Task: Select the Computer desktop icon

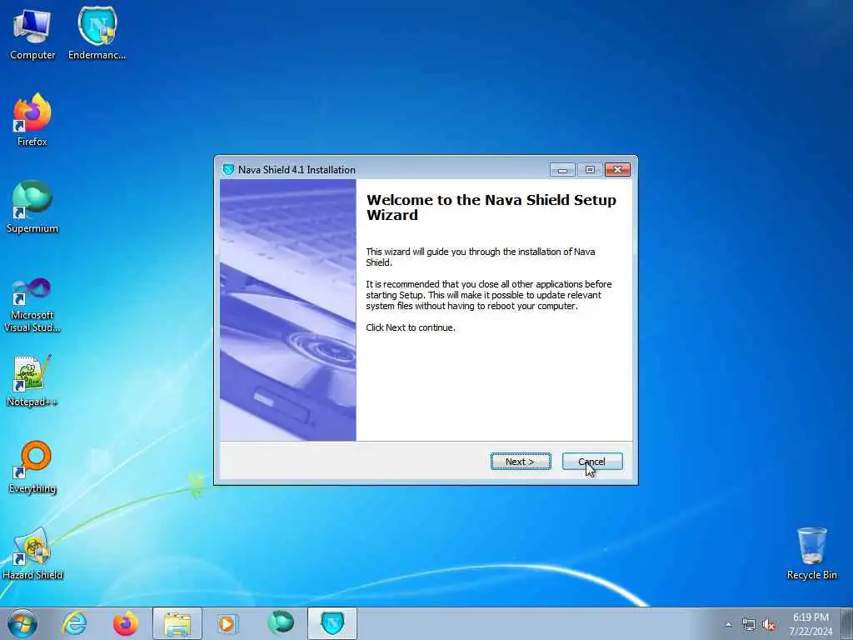Action: [32, 33]
